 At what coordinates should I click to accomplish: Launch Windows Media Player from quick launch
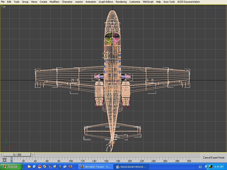click(45, 167)
